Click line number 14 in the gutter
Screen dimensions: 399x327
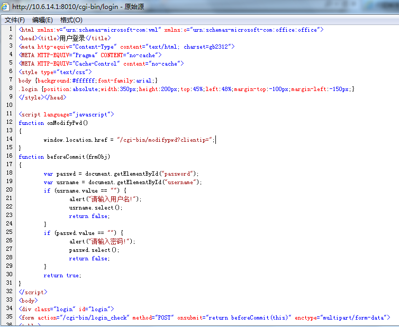click(10, 139)
